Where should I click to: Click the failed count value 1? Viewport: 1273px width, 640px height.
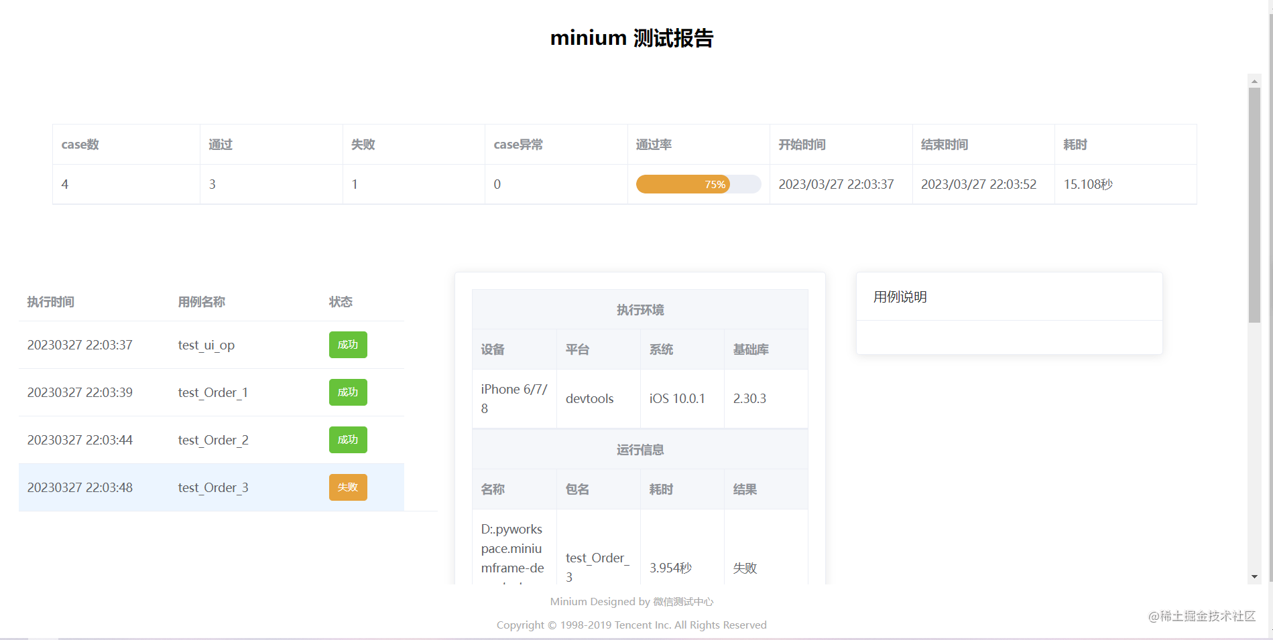point(355,184)
